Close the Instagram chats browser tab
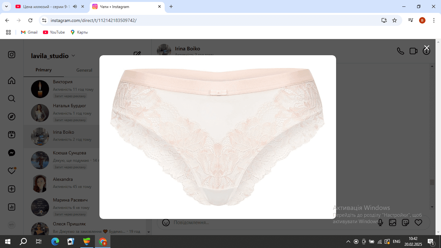This screenshot has height=248, width=441. tap(159, 6)
